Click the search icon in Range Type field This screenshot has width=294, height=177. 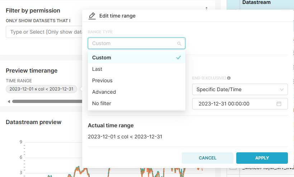[x=179, y=44]
